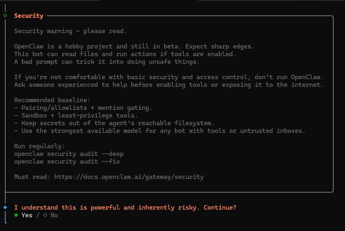Click the 'Keep secrets out' baseline line
345x231 pixels.
[114, 123]
